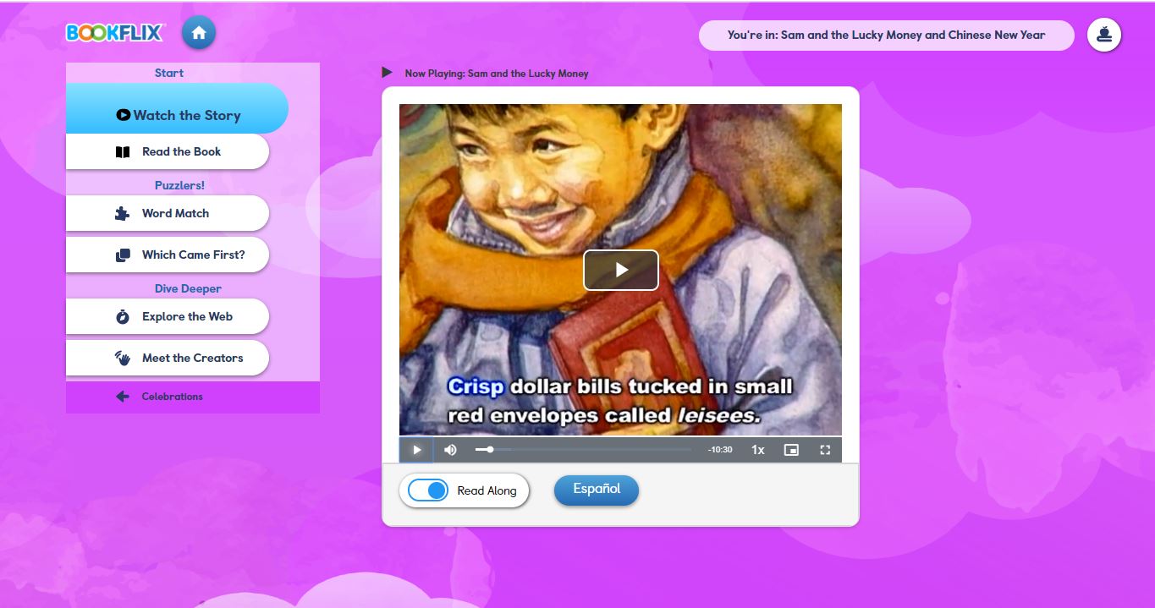
Task: Open the user profile icon
Action: point(1104,35)
